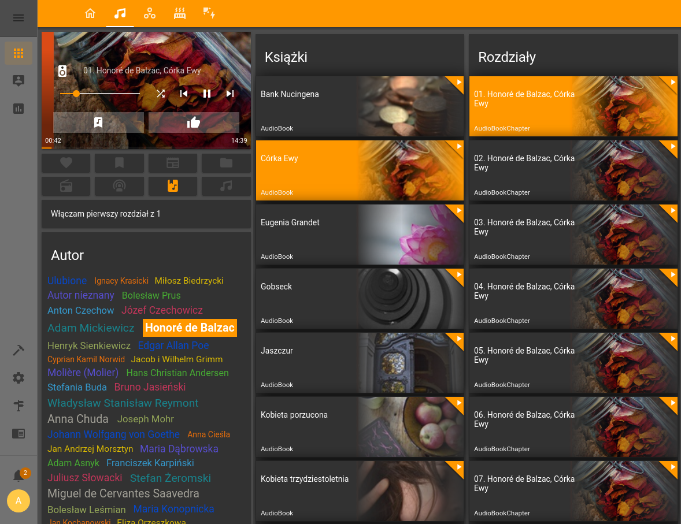Choose author Johann Wolfgang von Goethe

(x=113, y=434)
